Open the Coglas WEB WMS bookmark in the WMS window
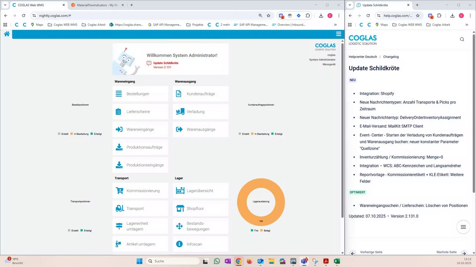This screenshot has width=476, height=267. click(x=62, y=25)
